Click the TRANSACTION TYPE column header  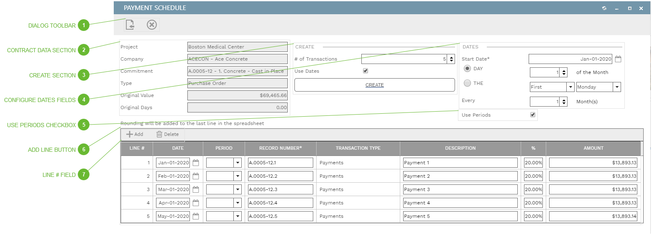(x=358, y=148)
